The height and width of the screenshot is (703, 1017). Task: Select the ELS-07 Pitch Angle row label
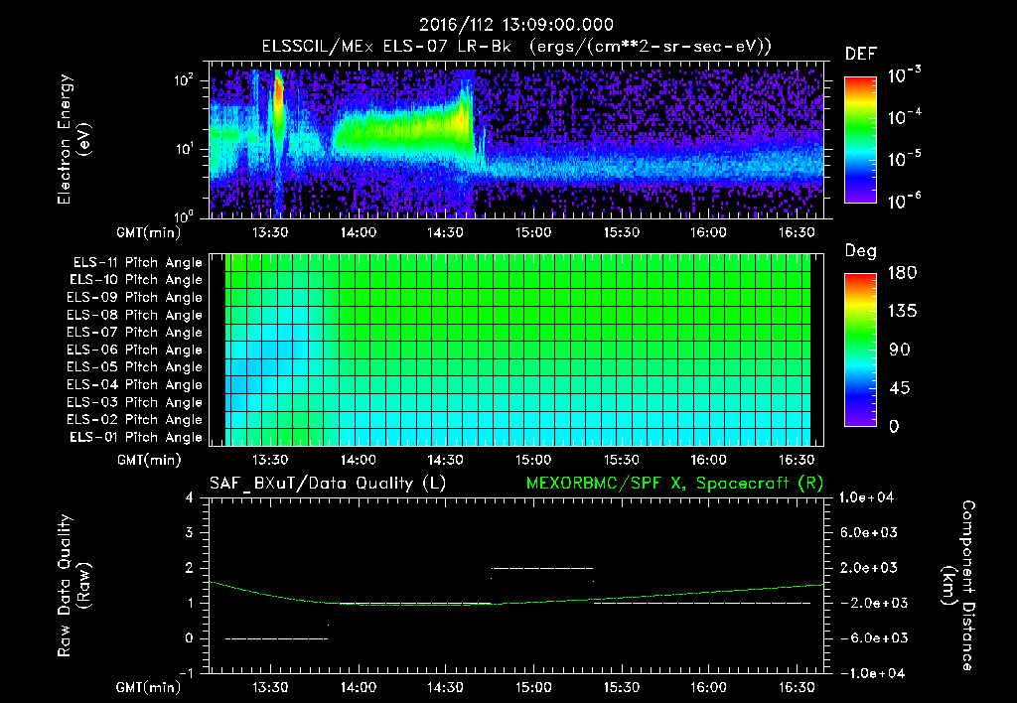(x=135, y=333)
